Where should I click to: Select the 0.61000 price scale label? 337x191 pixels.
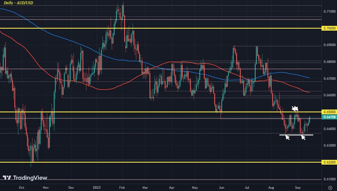[x=329, y=179]
